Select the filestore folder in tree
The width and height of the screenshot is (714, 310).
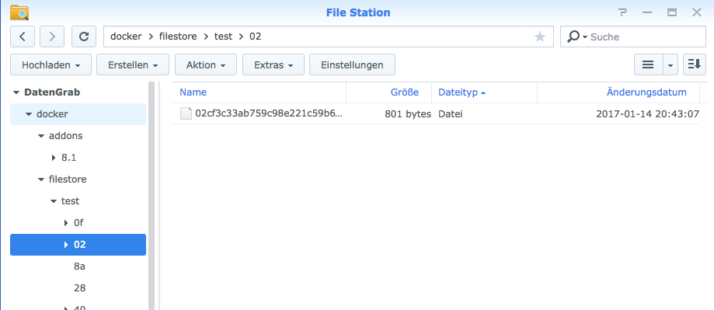tap(68, 179)
